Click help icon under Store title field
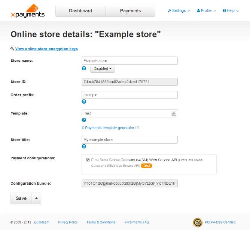Viewport: 250px width, 230px height. point(84,146)
